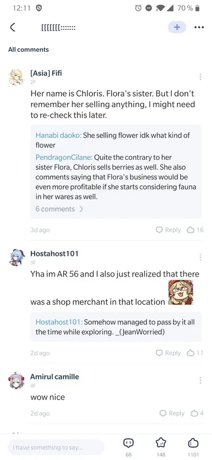
Task: Reply to Hostahost101's comment
Action: click(x=168, y=352)
